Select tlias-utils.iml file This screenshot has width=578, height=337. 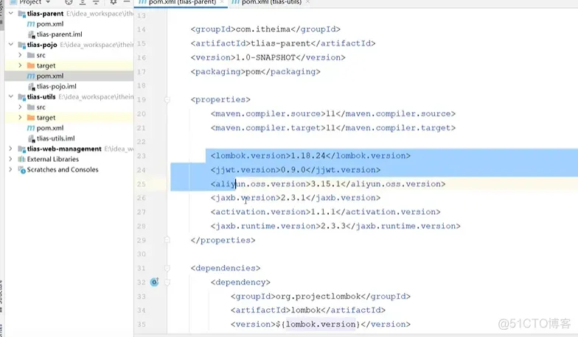tap(56, 138)
